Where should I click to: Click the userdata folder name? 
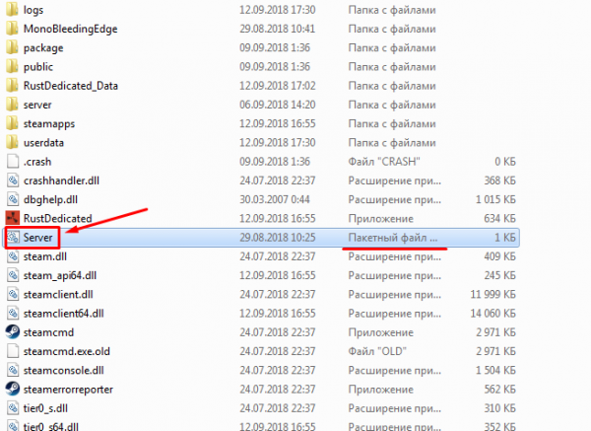43,143
